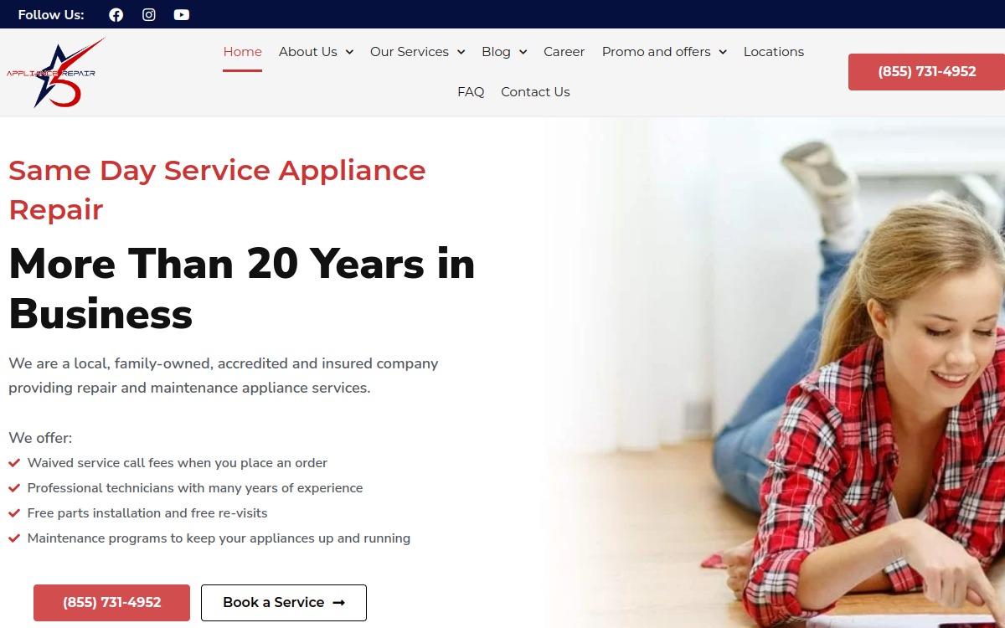Click the Book a Service button

pos(284,603)
